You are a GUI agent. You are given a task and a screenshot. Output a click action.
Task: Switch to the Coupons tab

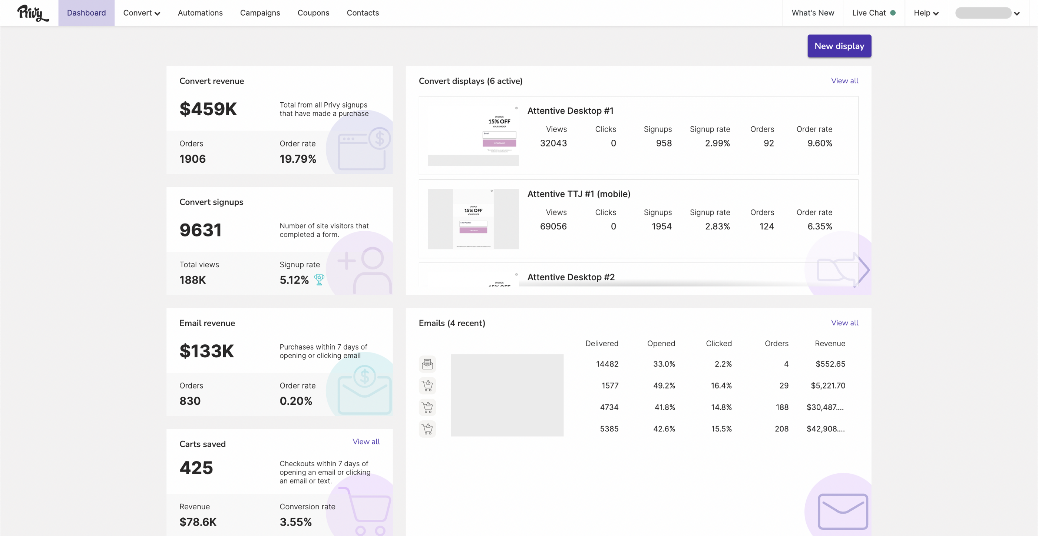point(313,13)
